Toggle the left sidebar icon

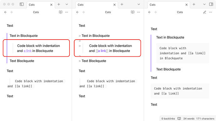(22, 4)
